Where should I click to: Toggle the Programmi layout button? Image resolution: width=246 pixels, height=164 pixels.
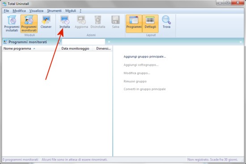(x=134, y=24)
